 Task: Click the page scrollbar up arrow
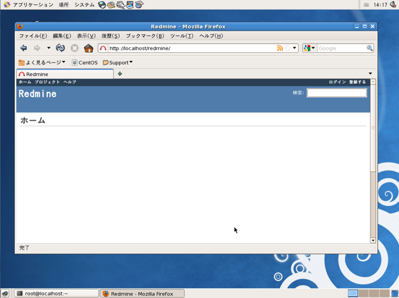coord(373,81)
